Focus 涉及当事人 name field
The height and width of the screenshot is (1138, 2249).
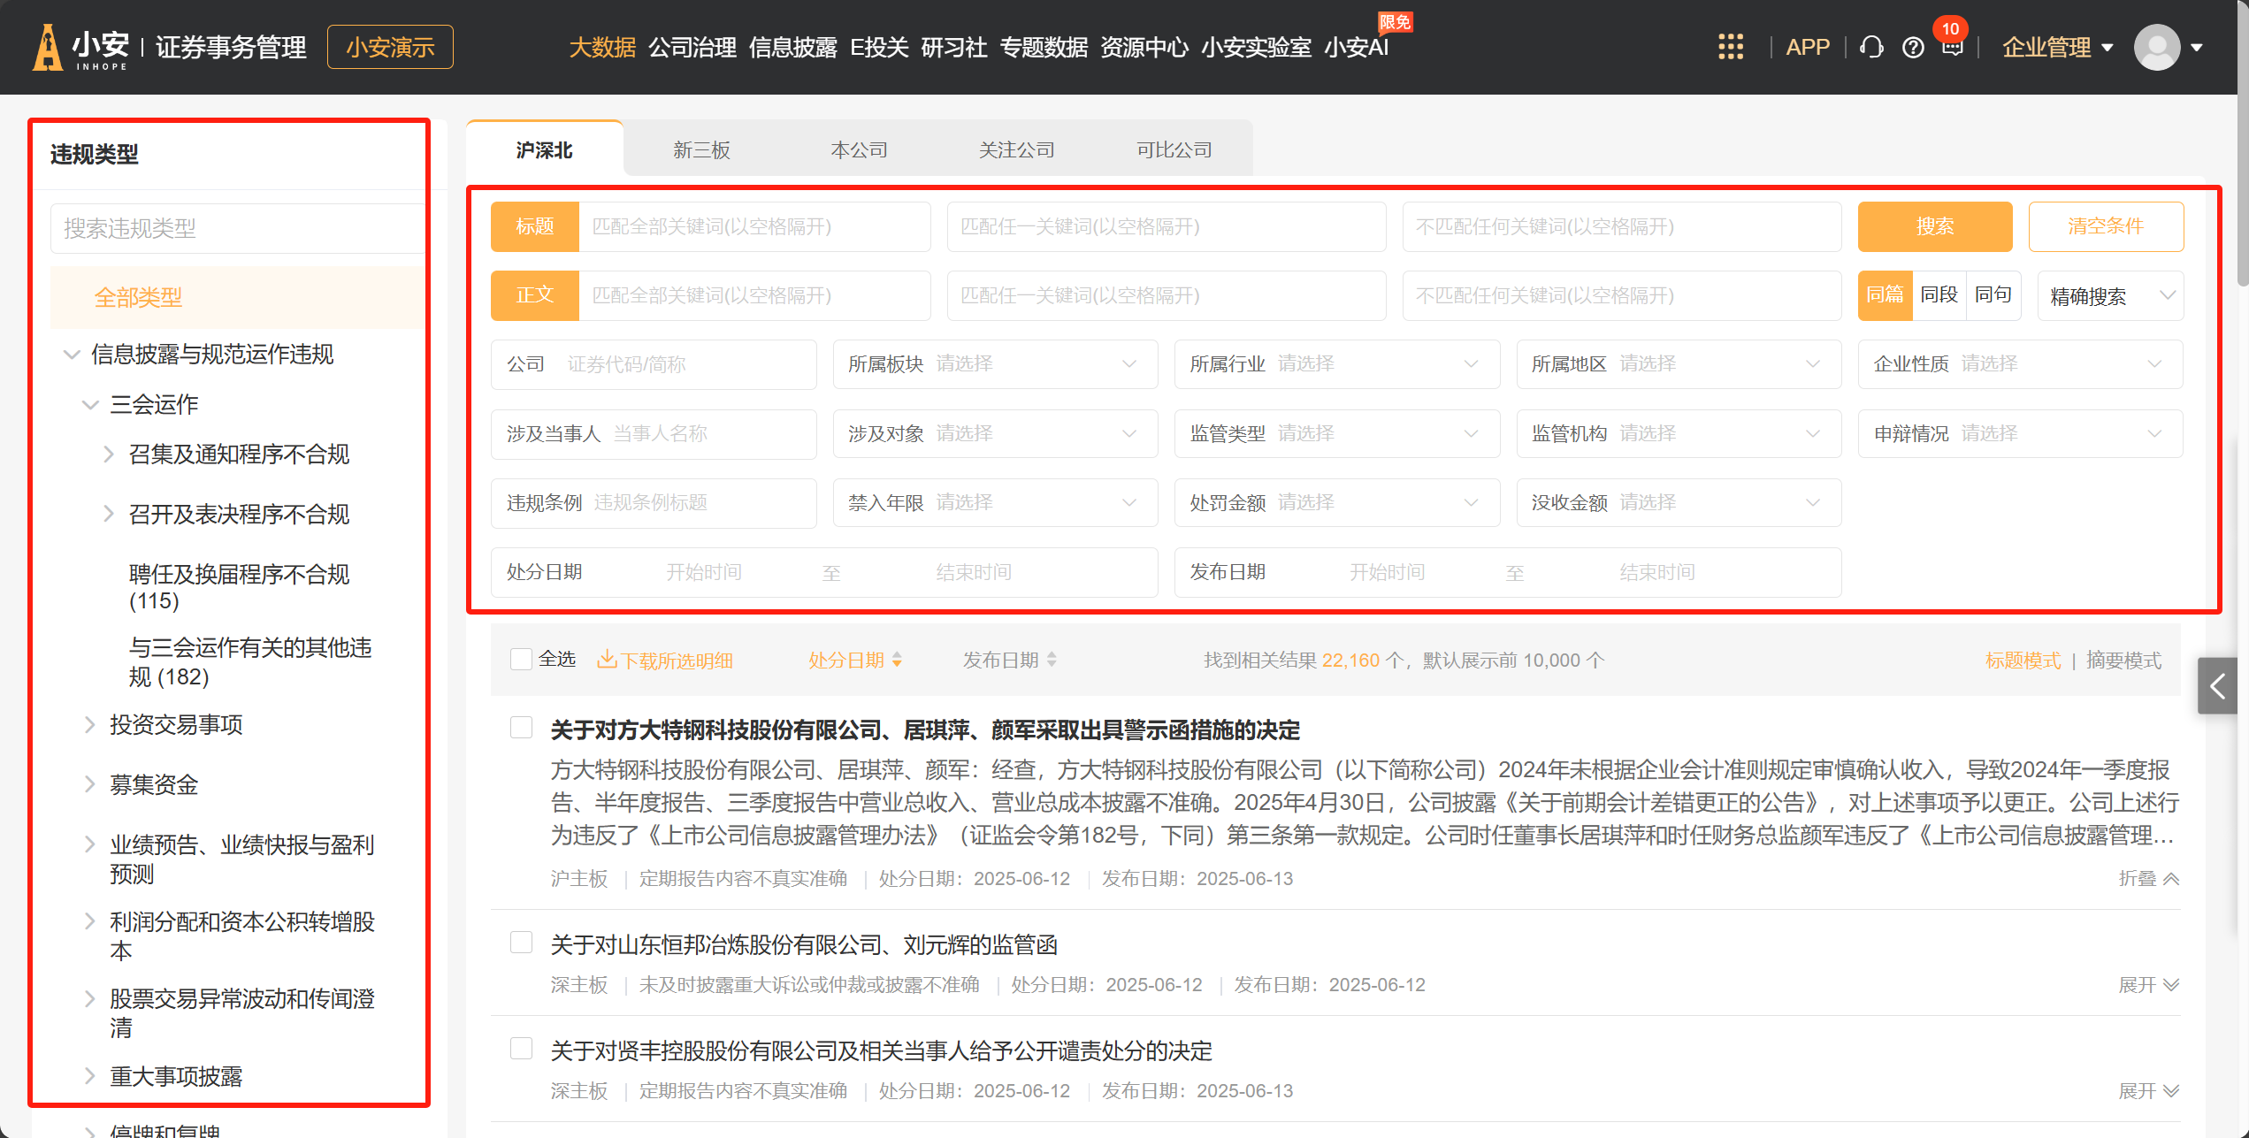coord(654,433)
